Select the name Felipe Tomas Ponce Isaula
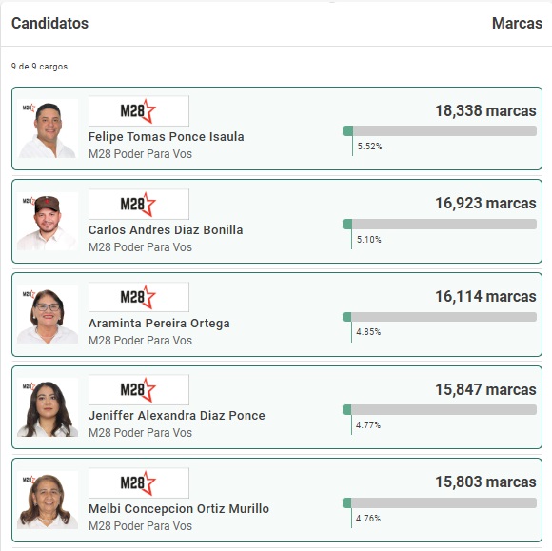This screenshot has height=551, width=552. pyautogui.click(x=167, y=137)
